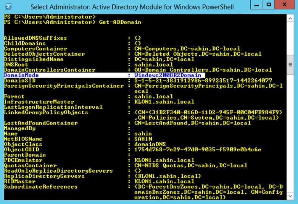Viewport: 298px width, 204px height.
Task: Click the ReplicaDirectoryServers property name
Action: 44,176
